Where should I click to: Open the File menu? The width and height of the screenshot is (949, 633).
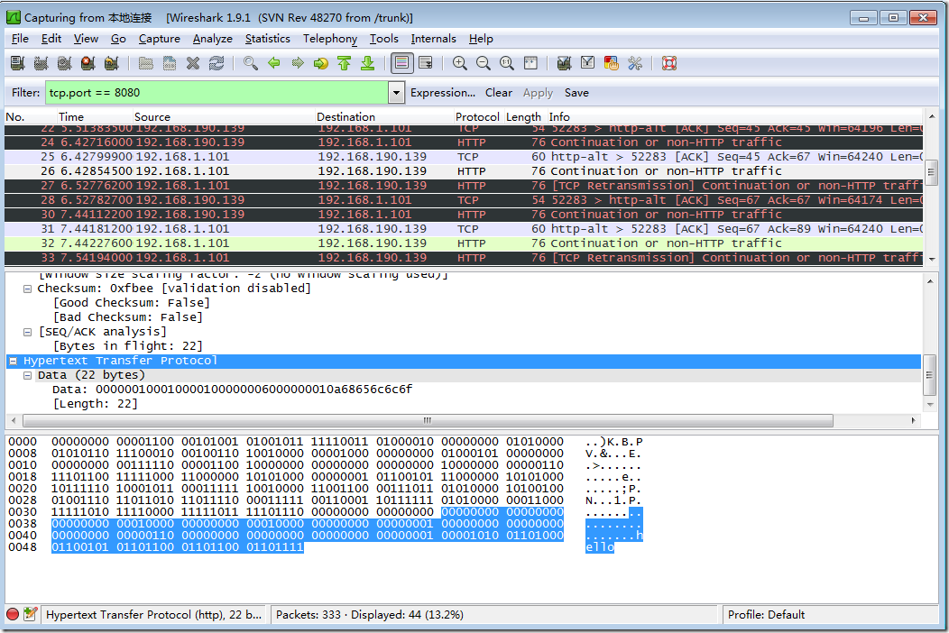(x=20, y=39)
